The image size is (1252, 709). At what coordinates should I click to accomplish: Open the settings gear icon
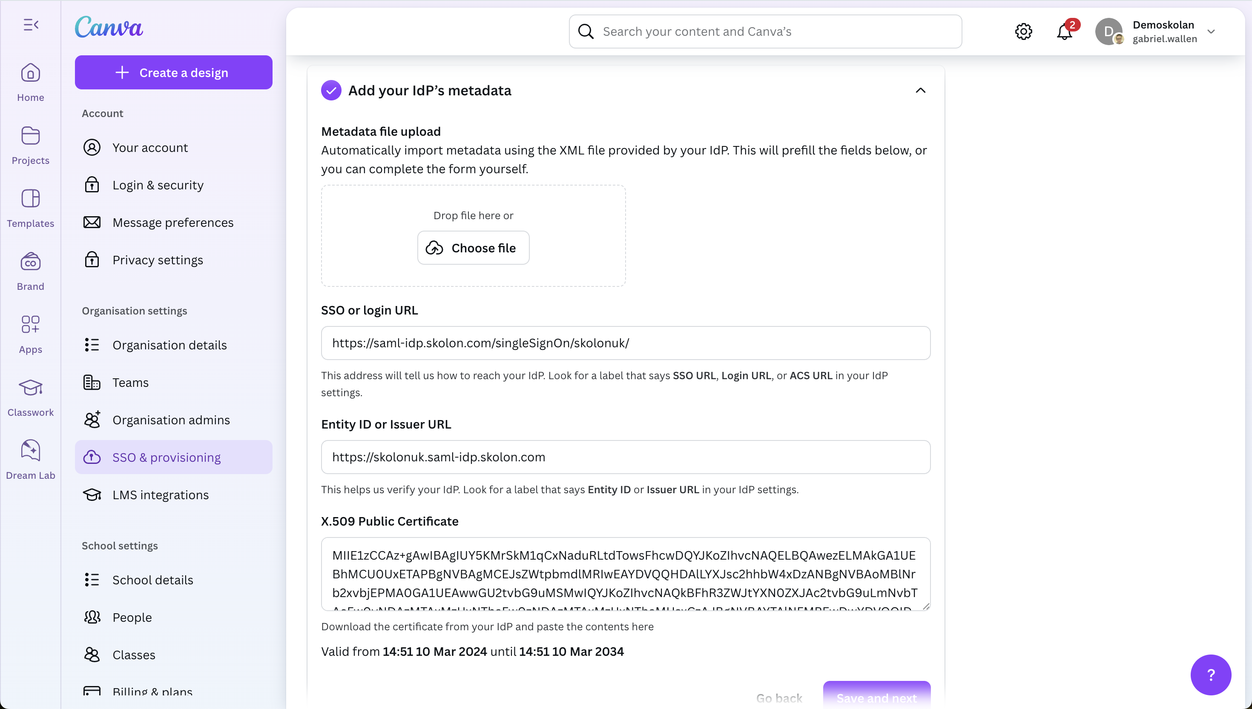coord(1023,31)
